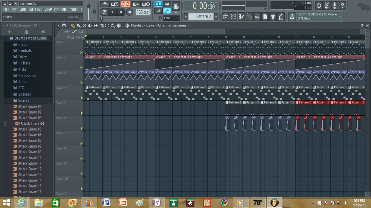Open the Help question mark icon
Image resolution: width=371 pixels, height=208 pixels.
[x=342, y=5]
